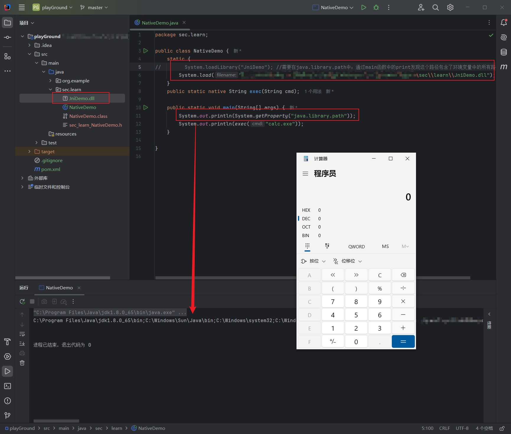Toggle soft-wrap in the console
The height and width of the screenshot is (434, 511).
pos(22,334)
